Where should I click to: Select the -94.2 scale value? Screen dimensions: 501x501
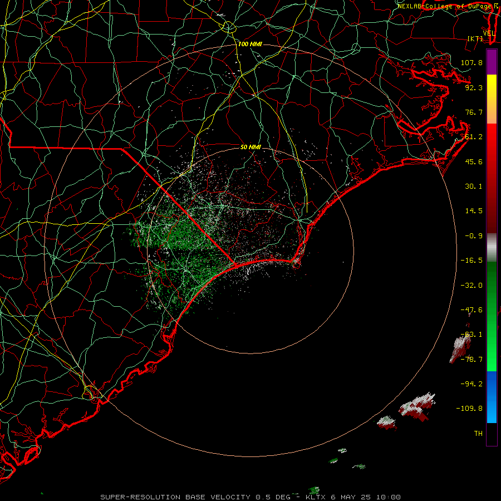[471, 384]
